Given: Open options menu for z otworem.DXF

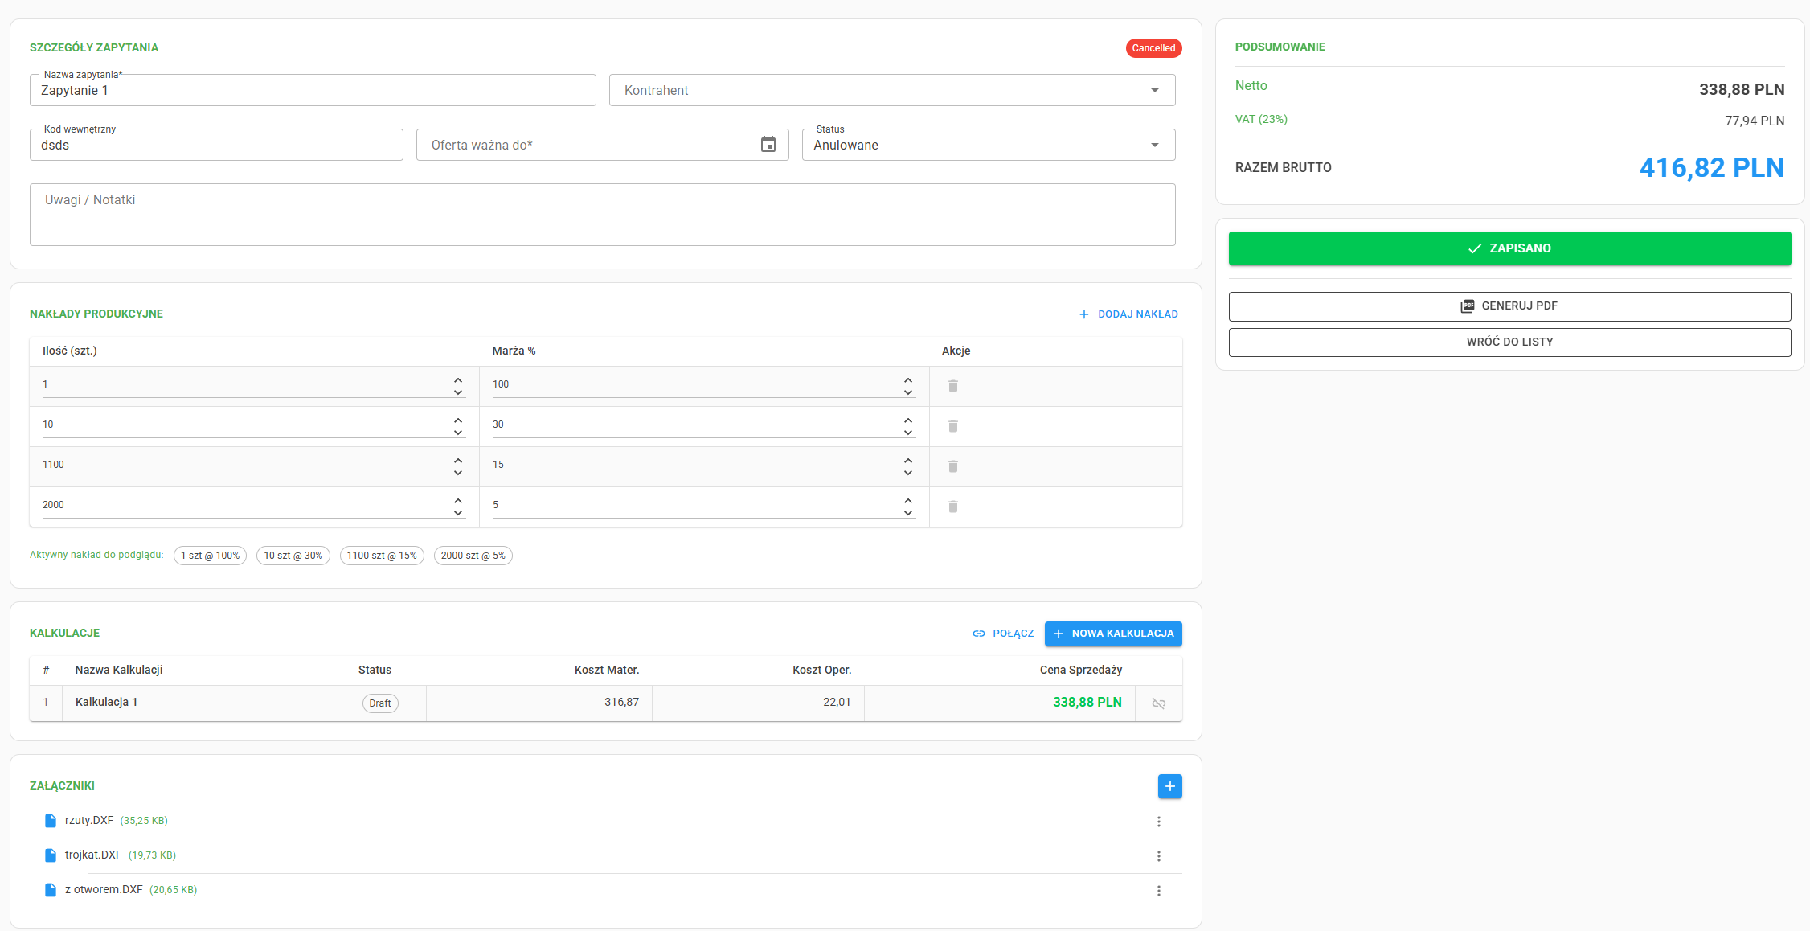Looking at the screenshot, I should click(1158, 891).
